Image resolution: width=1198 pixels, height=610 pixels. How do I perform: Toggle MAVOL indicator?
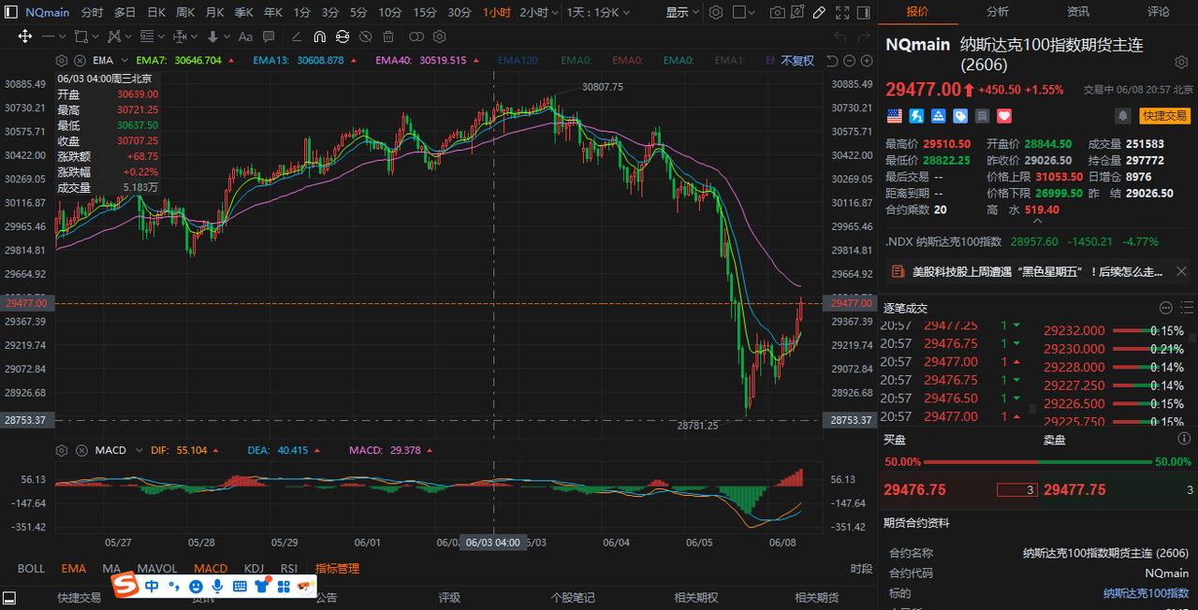tap(157, 568)
